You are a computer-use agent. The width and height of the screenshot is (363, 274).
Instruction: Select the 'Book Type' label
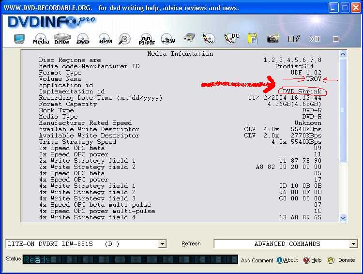(x=56, y=110)
